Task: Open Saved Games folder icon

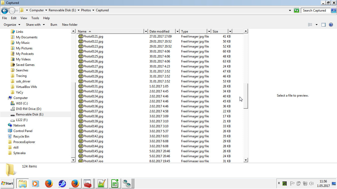Action: point(13,65)
